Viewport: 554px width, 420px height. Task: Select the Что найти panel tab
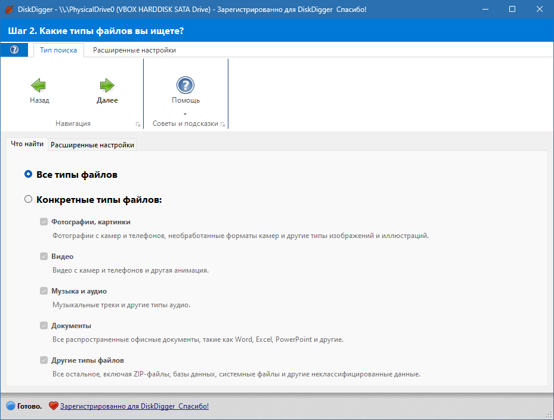27,144
